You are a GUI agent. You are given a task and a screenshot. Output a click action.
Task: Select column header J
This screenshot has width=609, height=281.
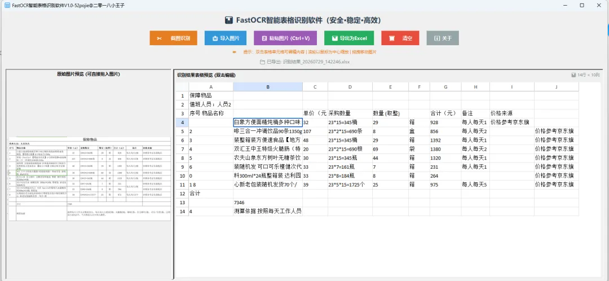click(556, 87)
